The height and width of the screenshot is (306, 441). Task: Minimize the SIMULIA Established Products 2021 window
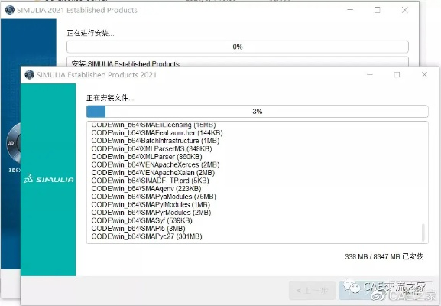370,75
